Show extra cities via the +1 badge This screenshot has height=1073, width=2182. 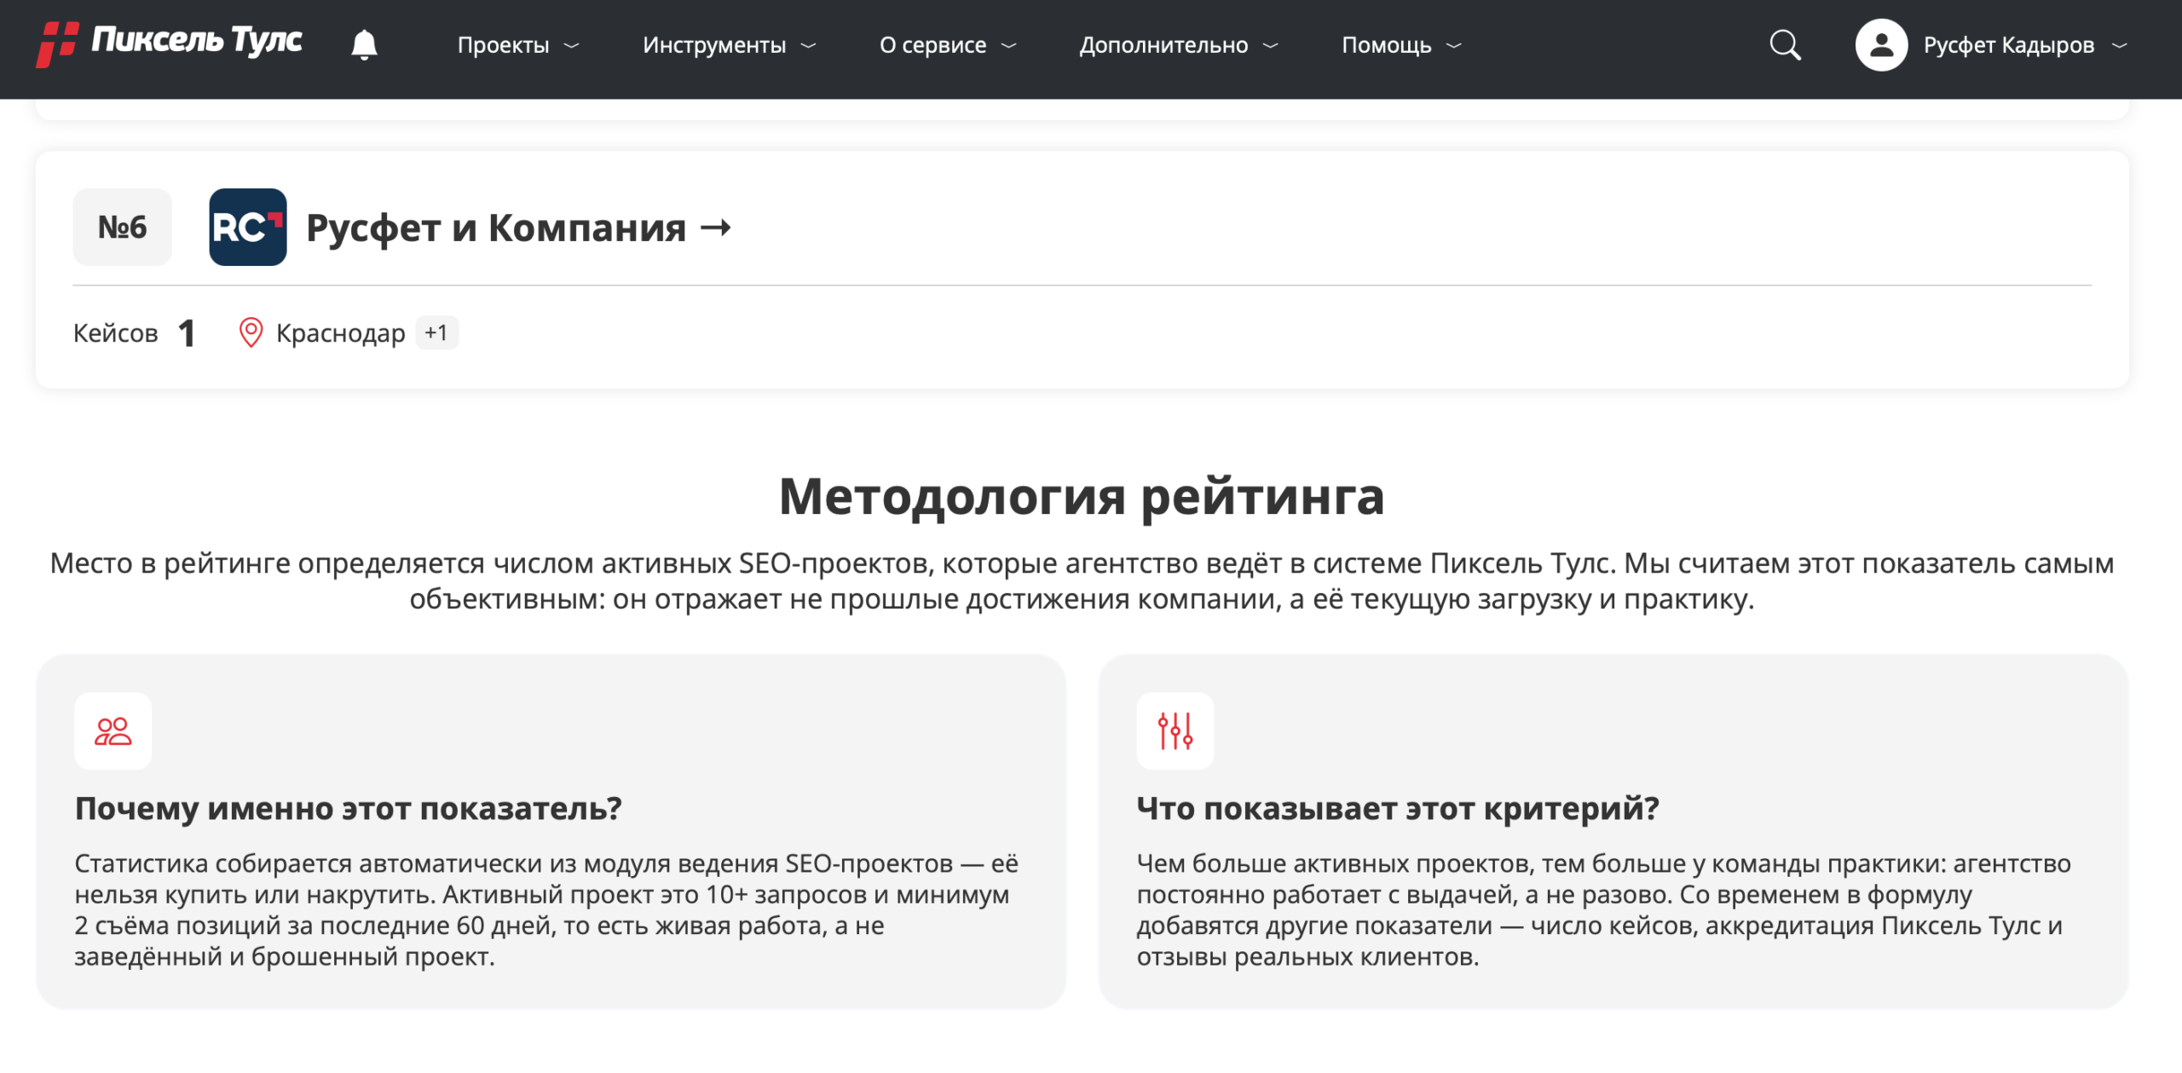[x=436, y=332]
